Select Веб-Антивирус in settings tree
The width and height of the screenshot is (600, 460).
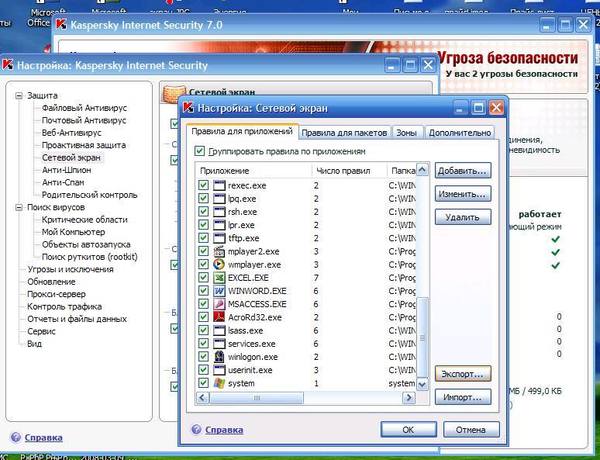tap(71, 133)
